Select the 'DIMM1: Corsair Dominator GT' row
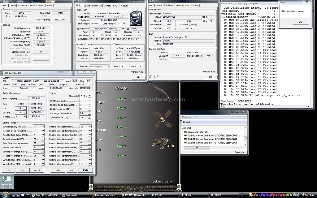Viewport: 317px width, 198px height. pos(211,136)
